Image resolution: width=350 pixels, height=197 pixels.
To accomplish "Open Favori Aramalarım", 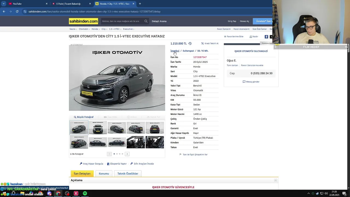I will 241,29.
